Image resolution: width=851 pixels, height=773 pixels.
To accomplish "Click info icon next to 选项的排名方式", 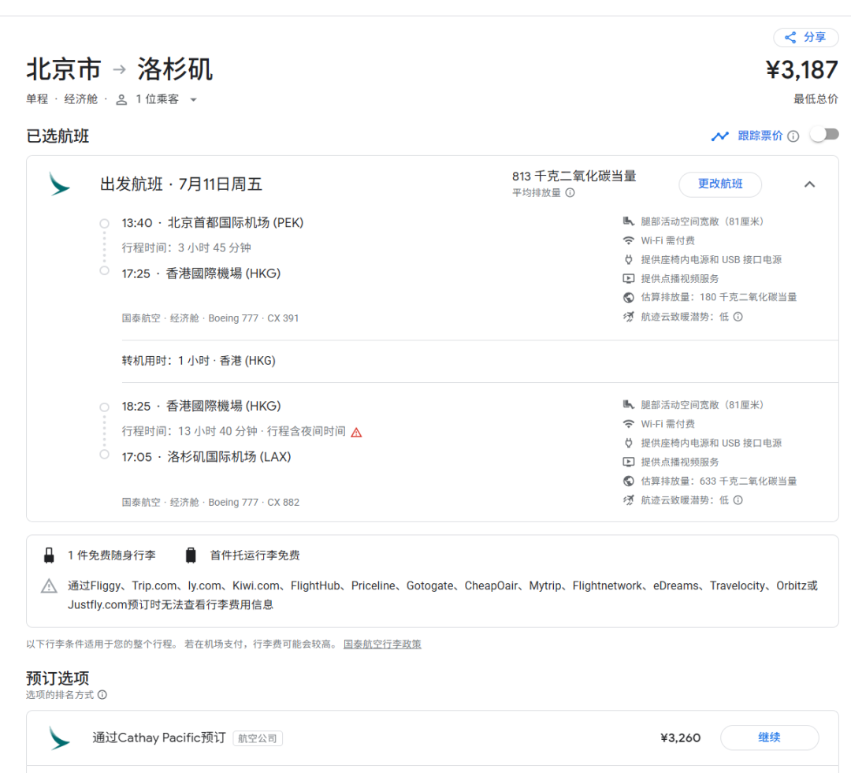I will pyautogui.click(x=102, y=695).
